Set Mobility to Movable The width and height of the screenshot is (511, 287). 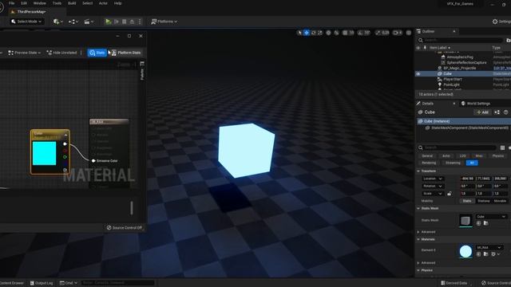pyautogui.click(x=500, y=201)
